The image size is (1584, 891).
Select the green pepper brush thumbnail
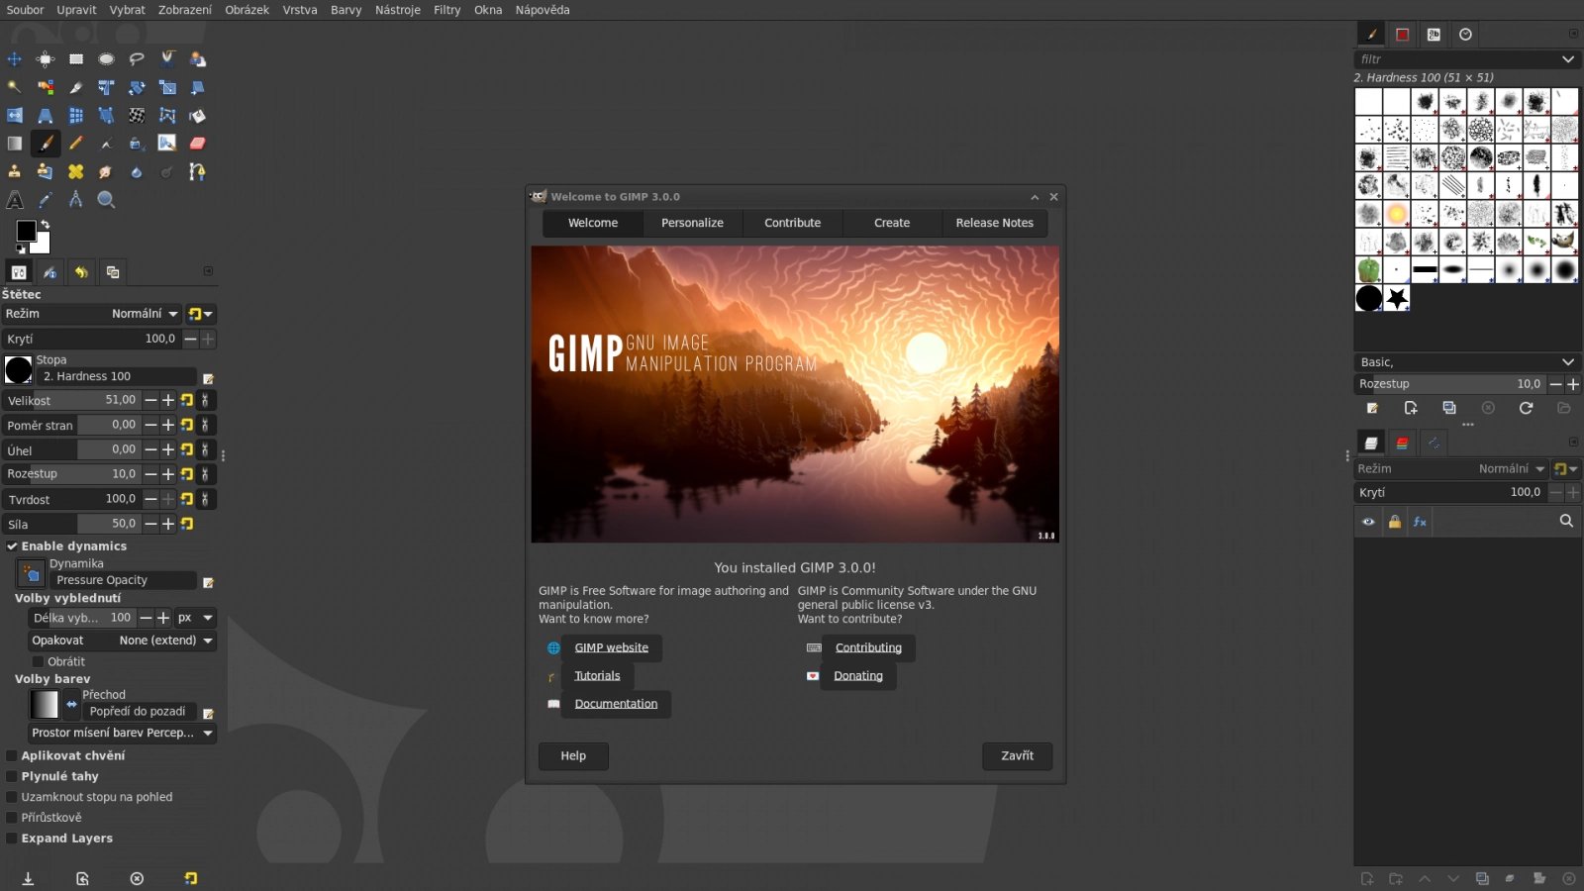click(x=1368, y=269)
